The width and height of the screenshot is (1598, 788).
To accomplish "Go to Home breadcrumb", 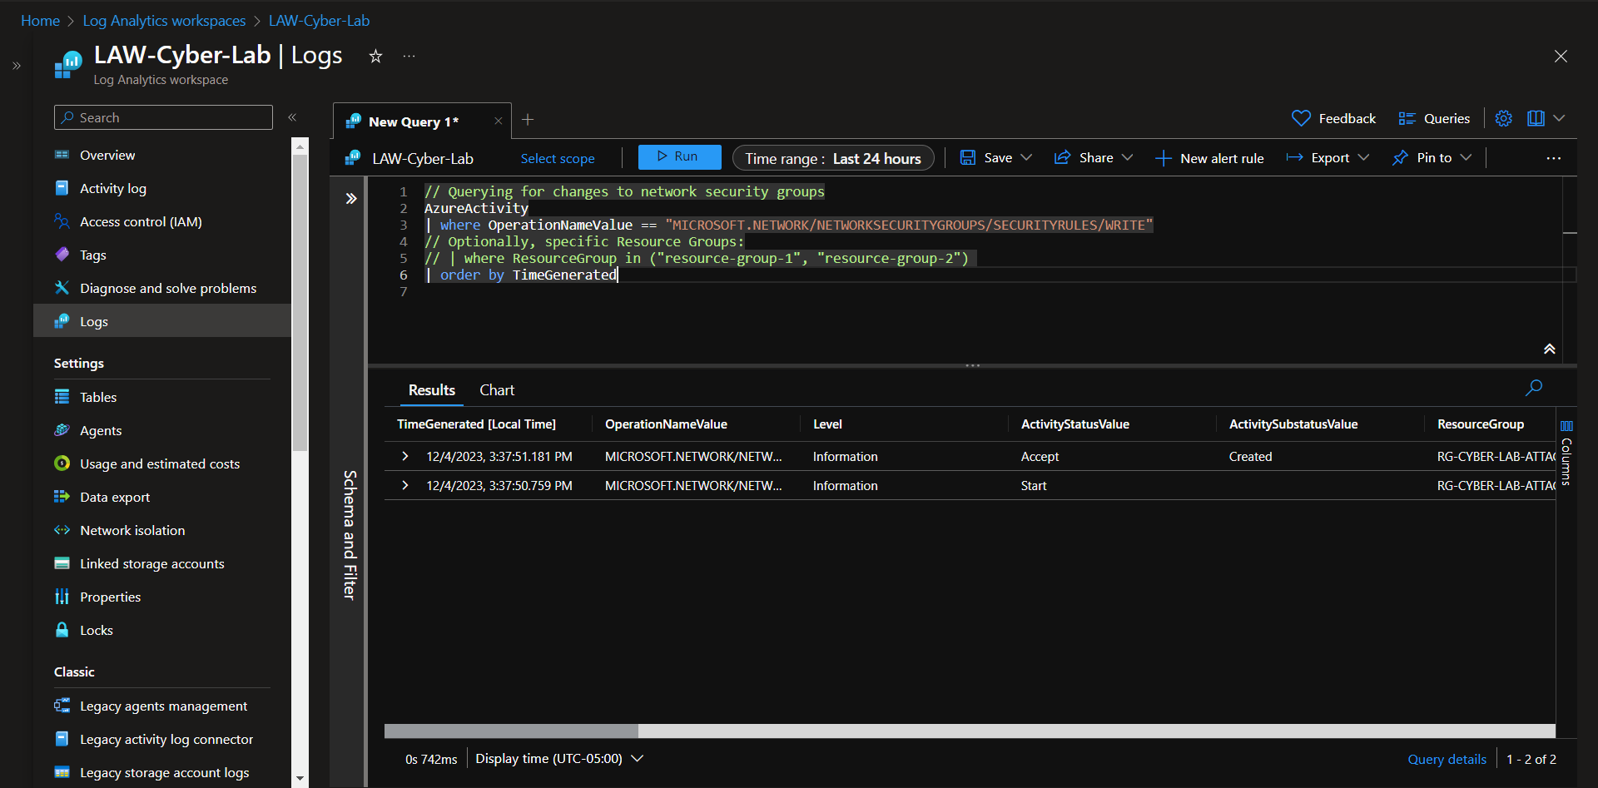I will (40, 21).
